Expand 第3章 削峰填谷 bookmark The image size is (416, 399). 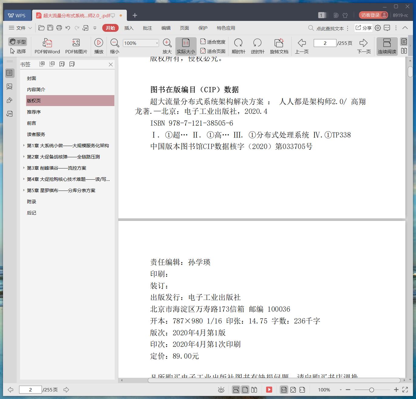pos(24,168)
